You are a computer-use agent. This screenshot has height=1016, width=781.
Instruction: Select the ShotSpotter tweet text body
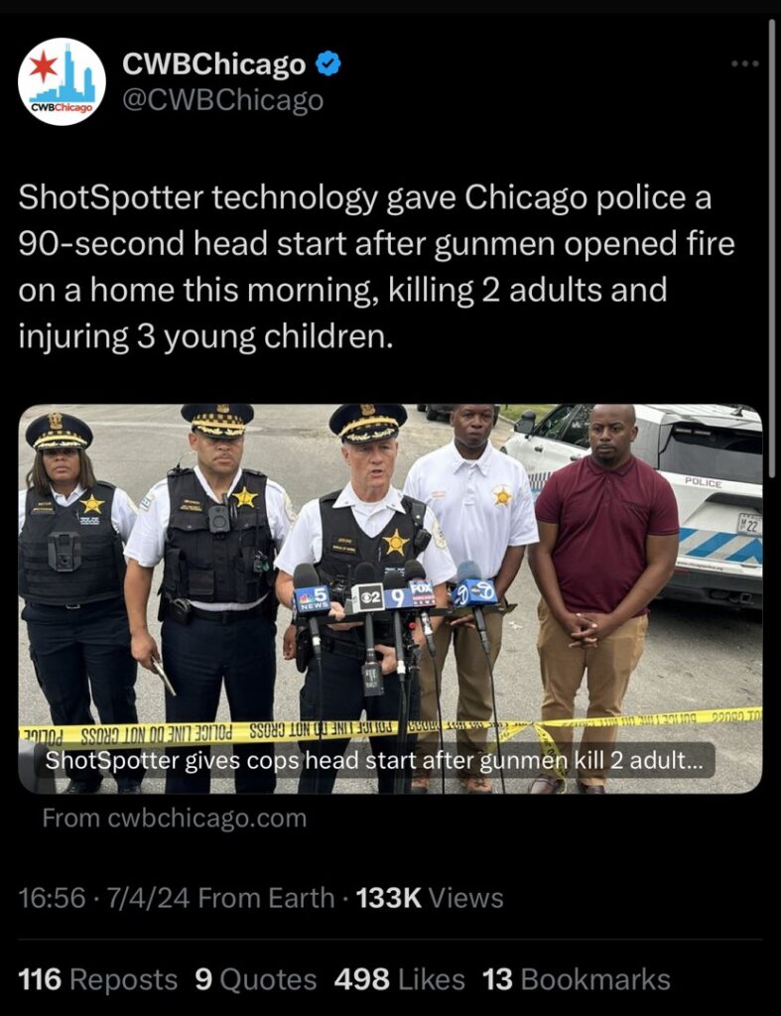(376, 266)
